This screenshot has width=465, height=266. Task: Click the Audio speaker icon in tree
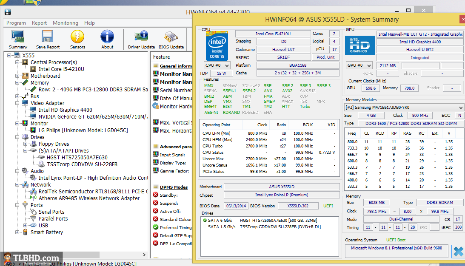coord(26,171)
